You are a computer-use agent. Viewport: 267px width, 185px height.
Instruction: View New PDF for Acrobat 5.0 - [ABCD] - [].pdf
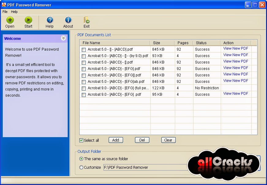pyautogui.click(x=236, y=61)
